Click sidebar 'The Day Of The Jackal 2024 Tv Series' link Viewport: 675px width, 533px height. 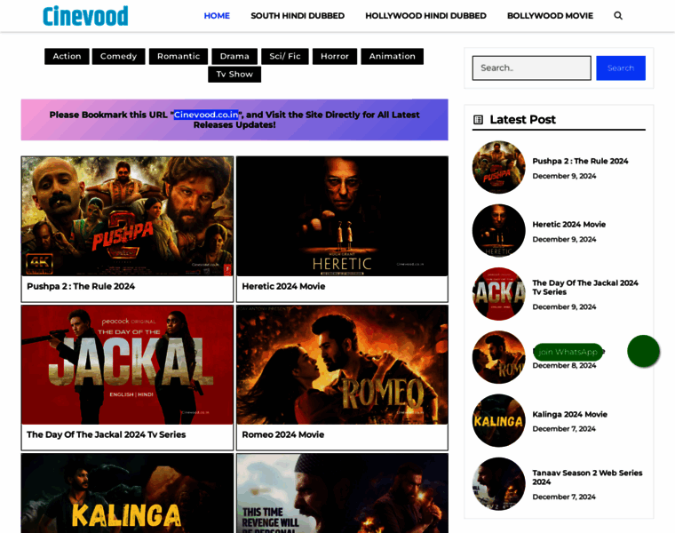click(585, 287)
